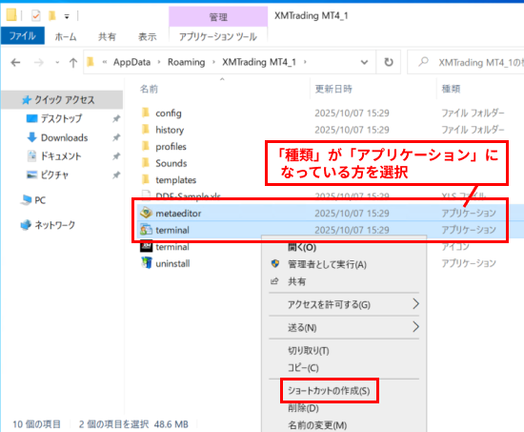Choose コピー(C) from the context menu
Image resolution: width=524 pixels, height=432 pixels.
[303, 367]
